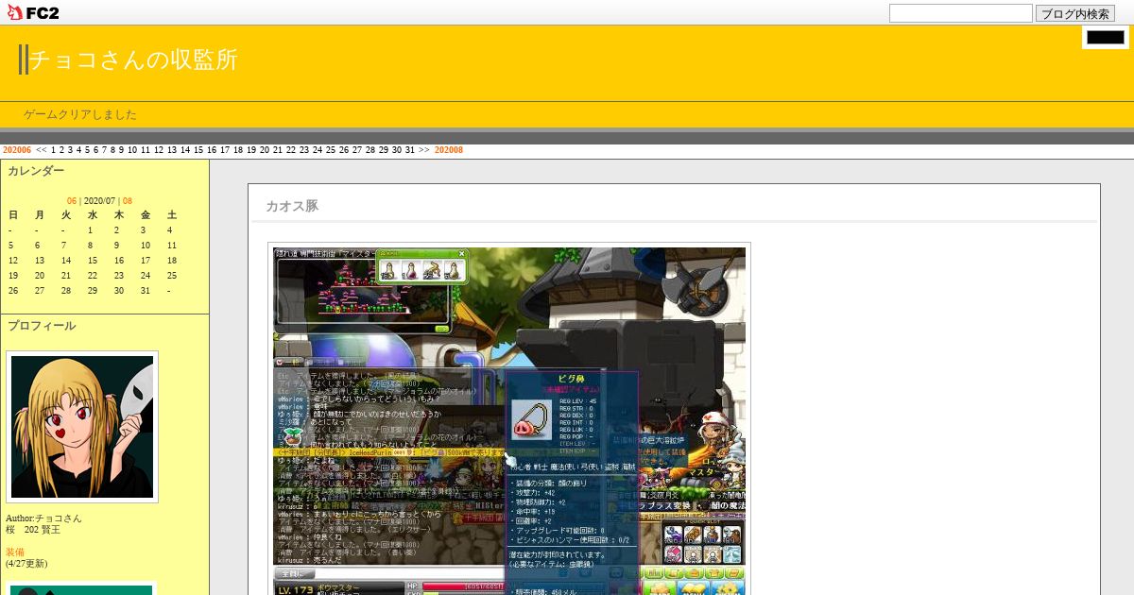The image size is (1134, 595).
Task: Click the profile avatar image
Action: coord(82,427)
